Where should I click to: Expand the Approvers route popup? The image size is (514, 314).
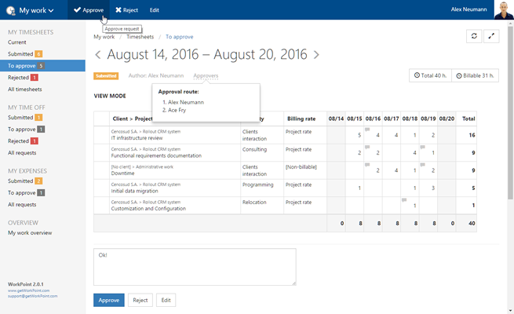point(206,76)
